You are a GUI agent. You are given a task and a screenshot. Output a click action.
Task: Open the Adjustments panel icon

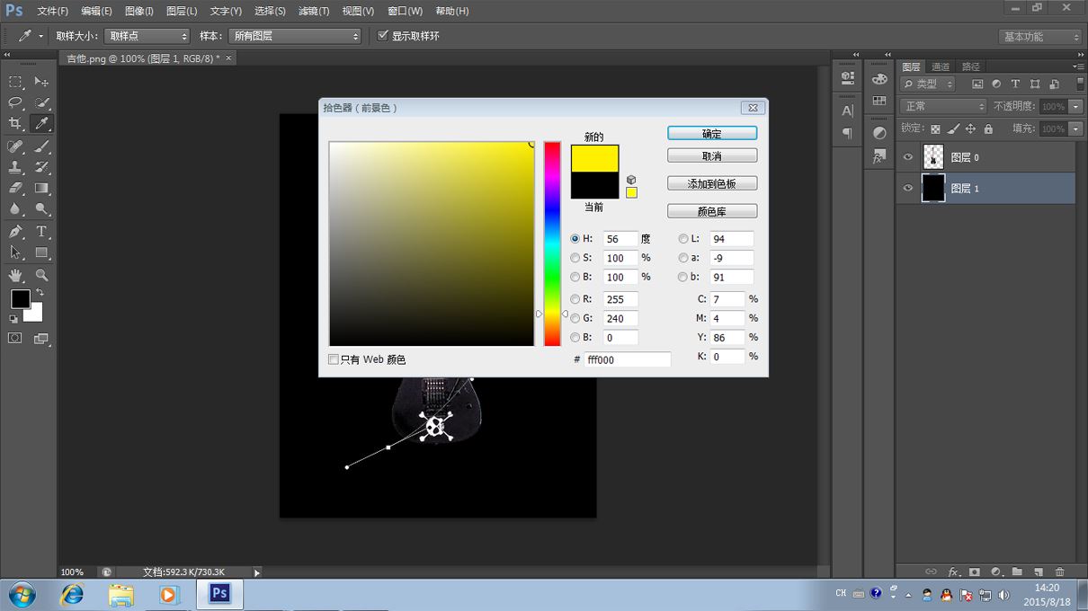tap(879, 133)
